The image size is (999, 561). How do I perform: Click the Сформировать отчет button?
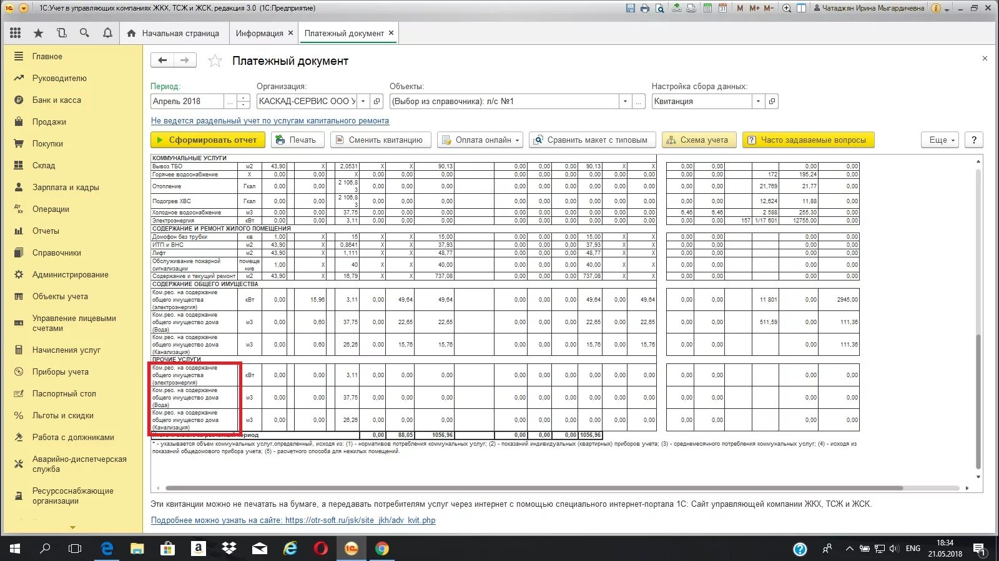pos(207,140)
